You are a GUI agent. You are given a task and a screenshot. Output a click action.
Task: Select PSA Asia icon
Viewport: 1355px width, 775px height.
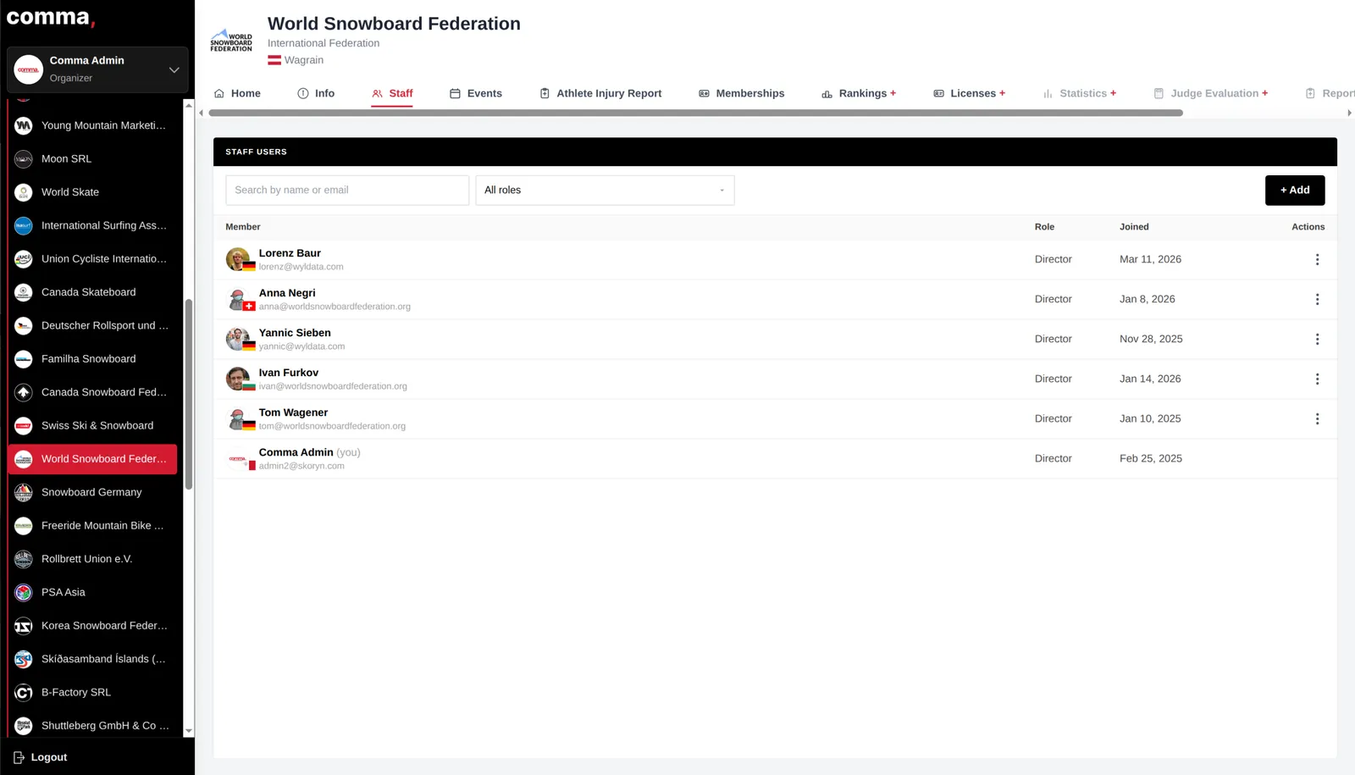24,592
